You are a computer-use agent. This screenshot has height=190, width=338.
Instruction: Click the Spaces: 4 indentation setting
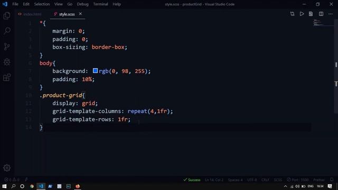(x=235, y=180)
